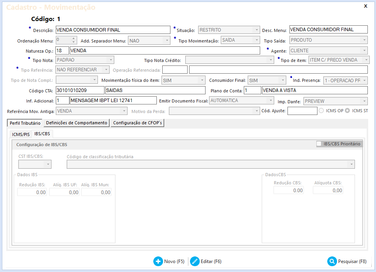Enable the IBS/CBS Prioritário checkbox

pos(319,144)
